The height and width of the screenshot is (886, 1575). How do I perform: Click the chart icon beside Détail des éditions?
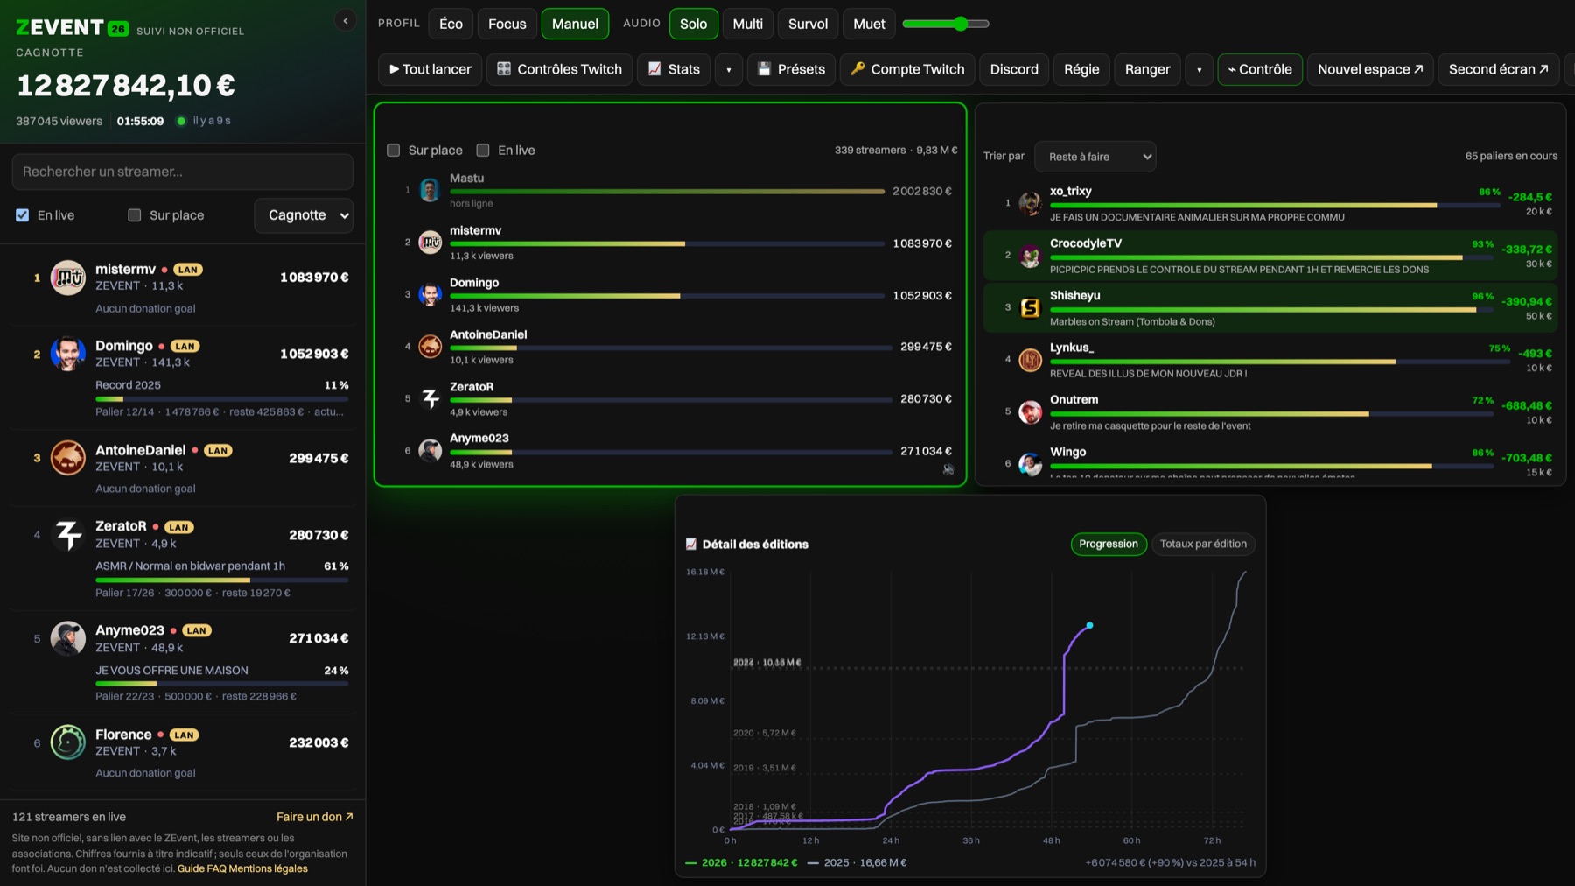(x=690, y=544)
